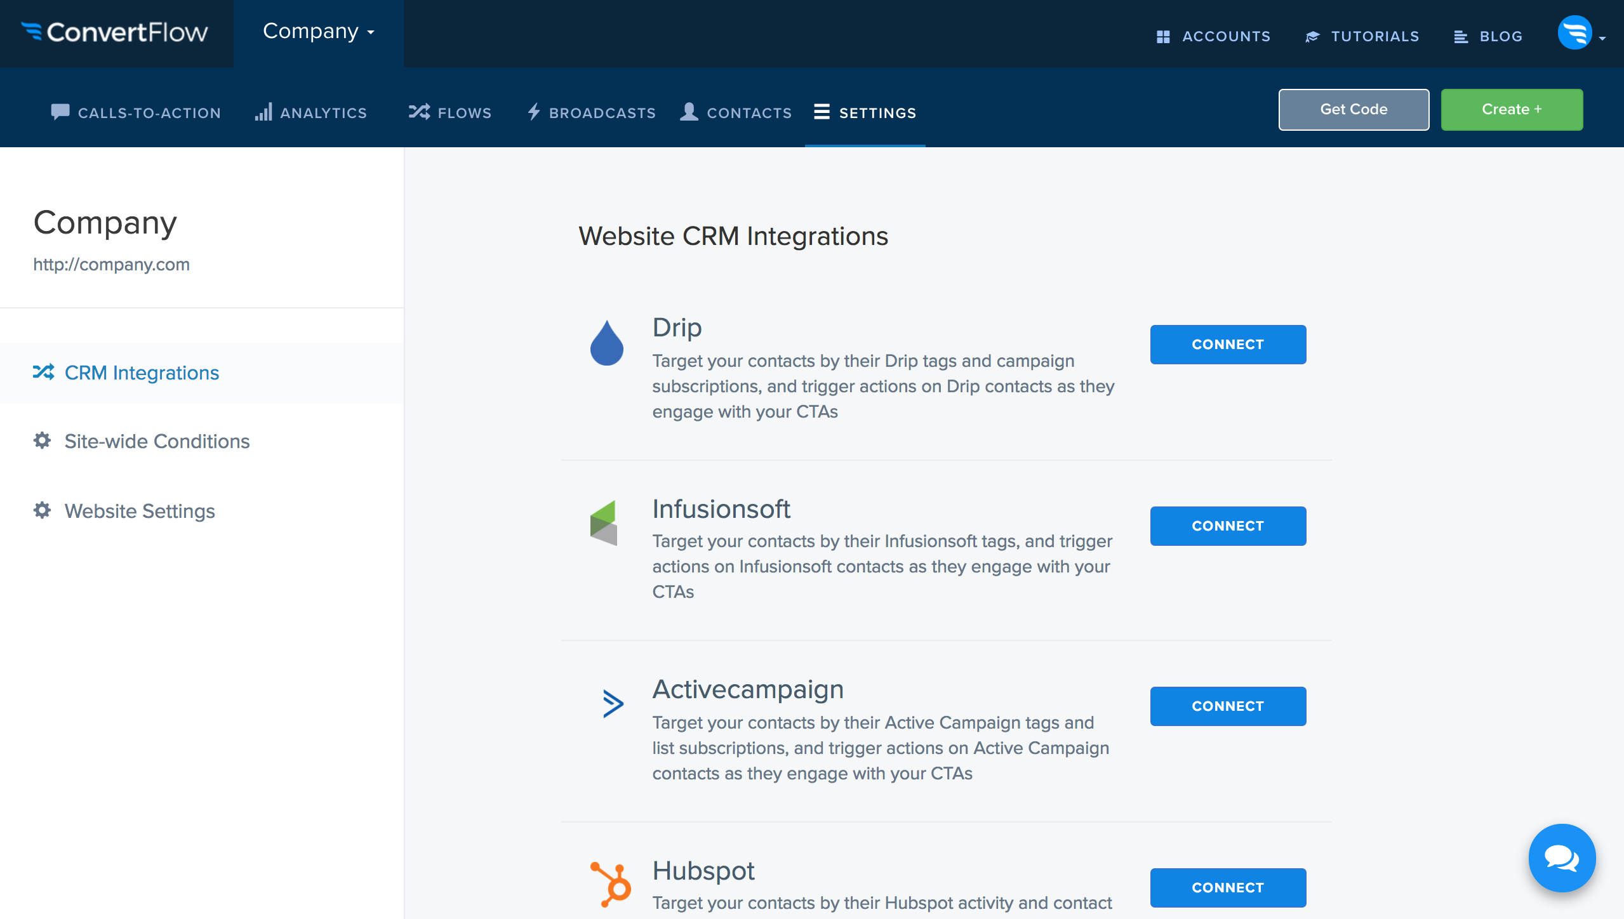Click the Hubspot heading
This screenshot has width=1624, height=919.
[x=703, y=871]
